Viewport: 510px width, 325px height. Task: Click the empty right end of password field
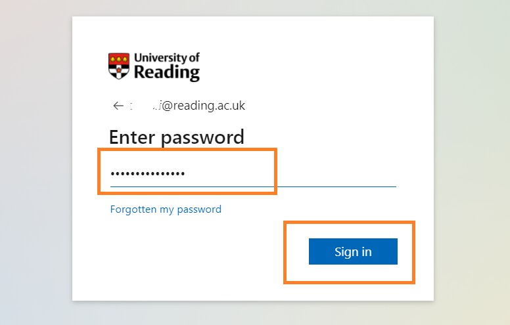[x=355, y=174]
